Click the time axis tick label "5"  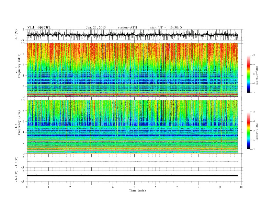click(134, 187)
